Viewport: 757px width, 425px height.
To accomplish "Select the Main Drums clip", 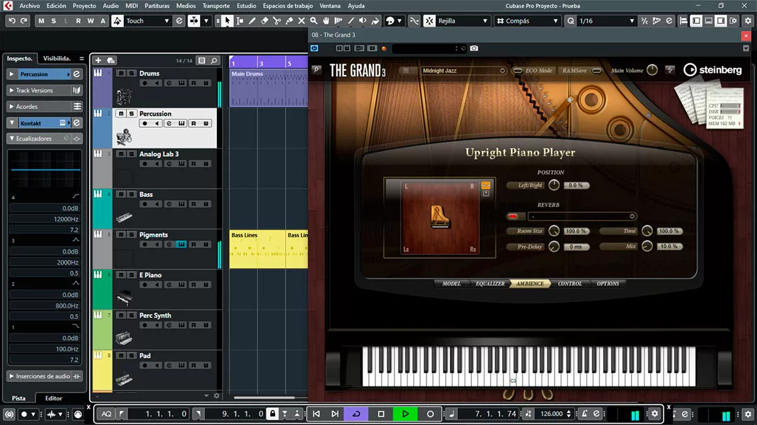I will tap(268, 87).
